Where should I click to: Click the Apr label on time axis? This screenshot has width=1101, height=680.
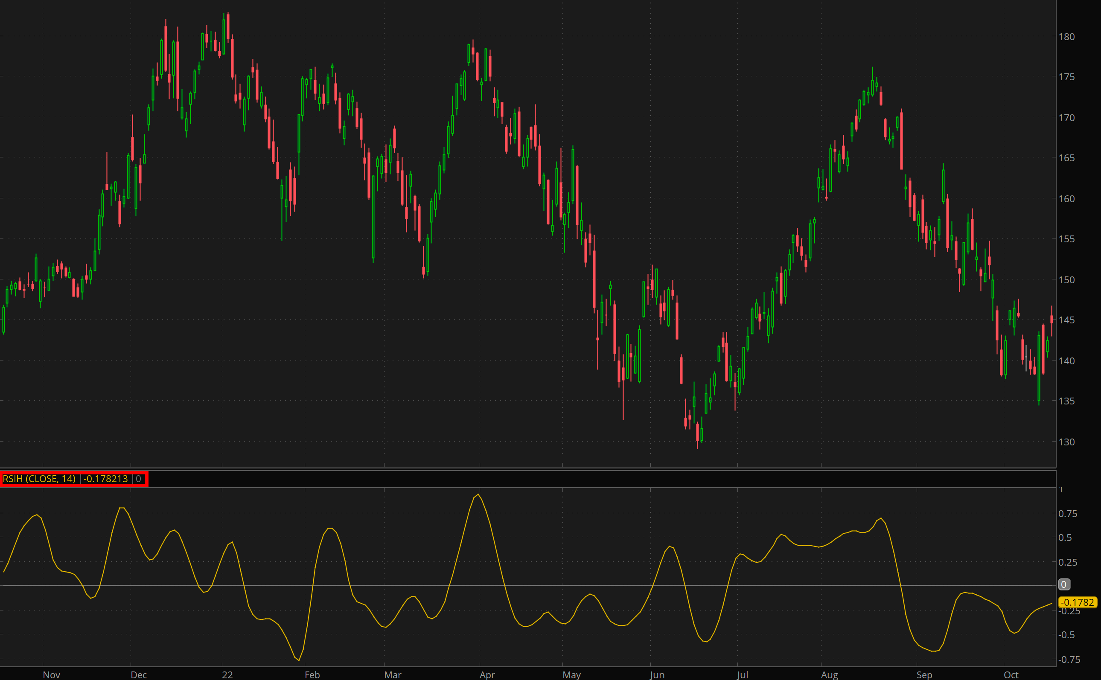[487, 674]
